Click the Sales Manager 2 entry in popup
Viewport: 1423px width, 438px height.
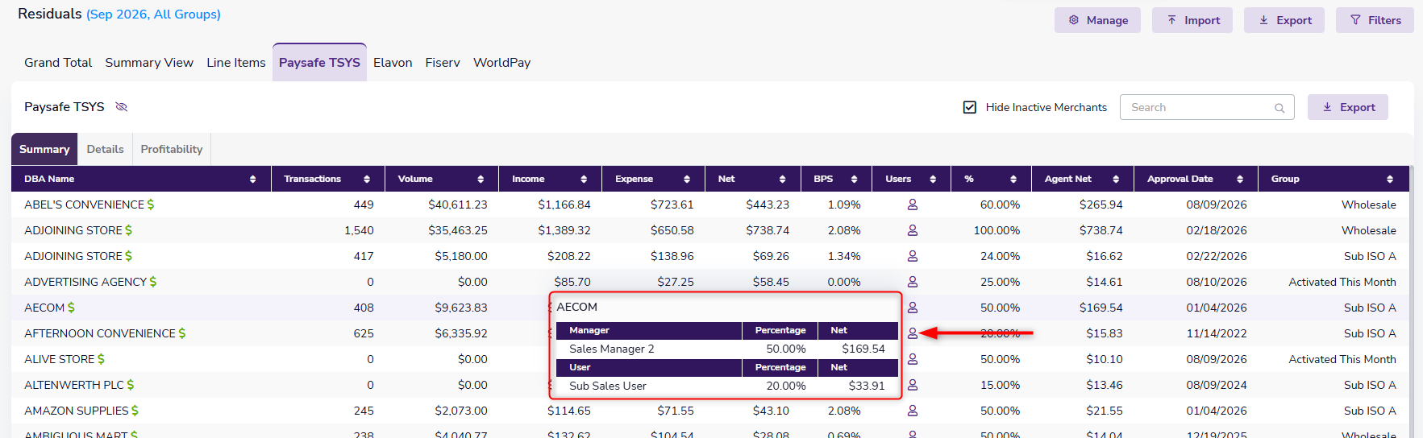(x=612, y=349)
